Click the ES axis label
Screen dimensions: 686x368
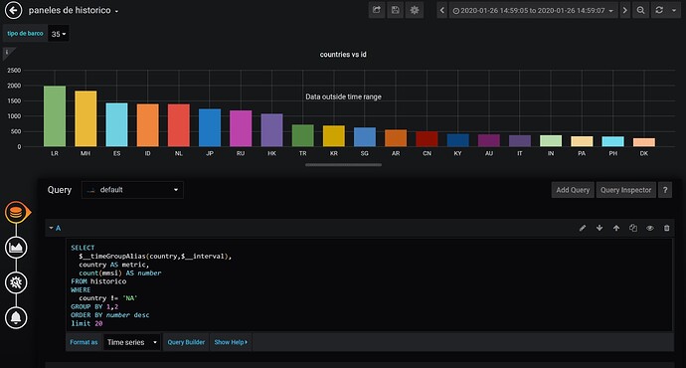116,153
